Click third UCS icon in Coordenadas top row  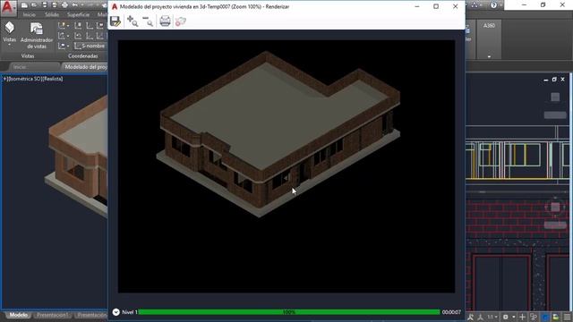coord(90,26)
